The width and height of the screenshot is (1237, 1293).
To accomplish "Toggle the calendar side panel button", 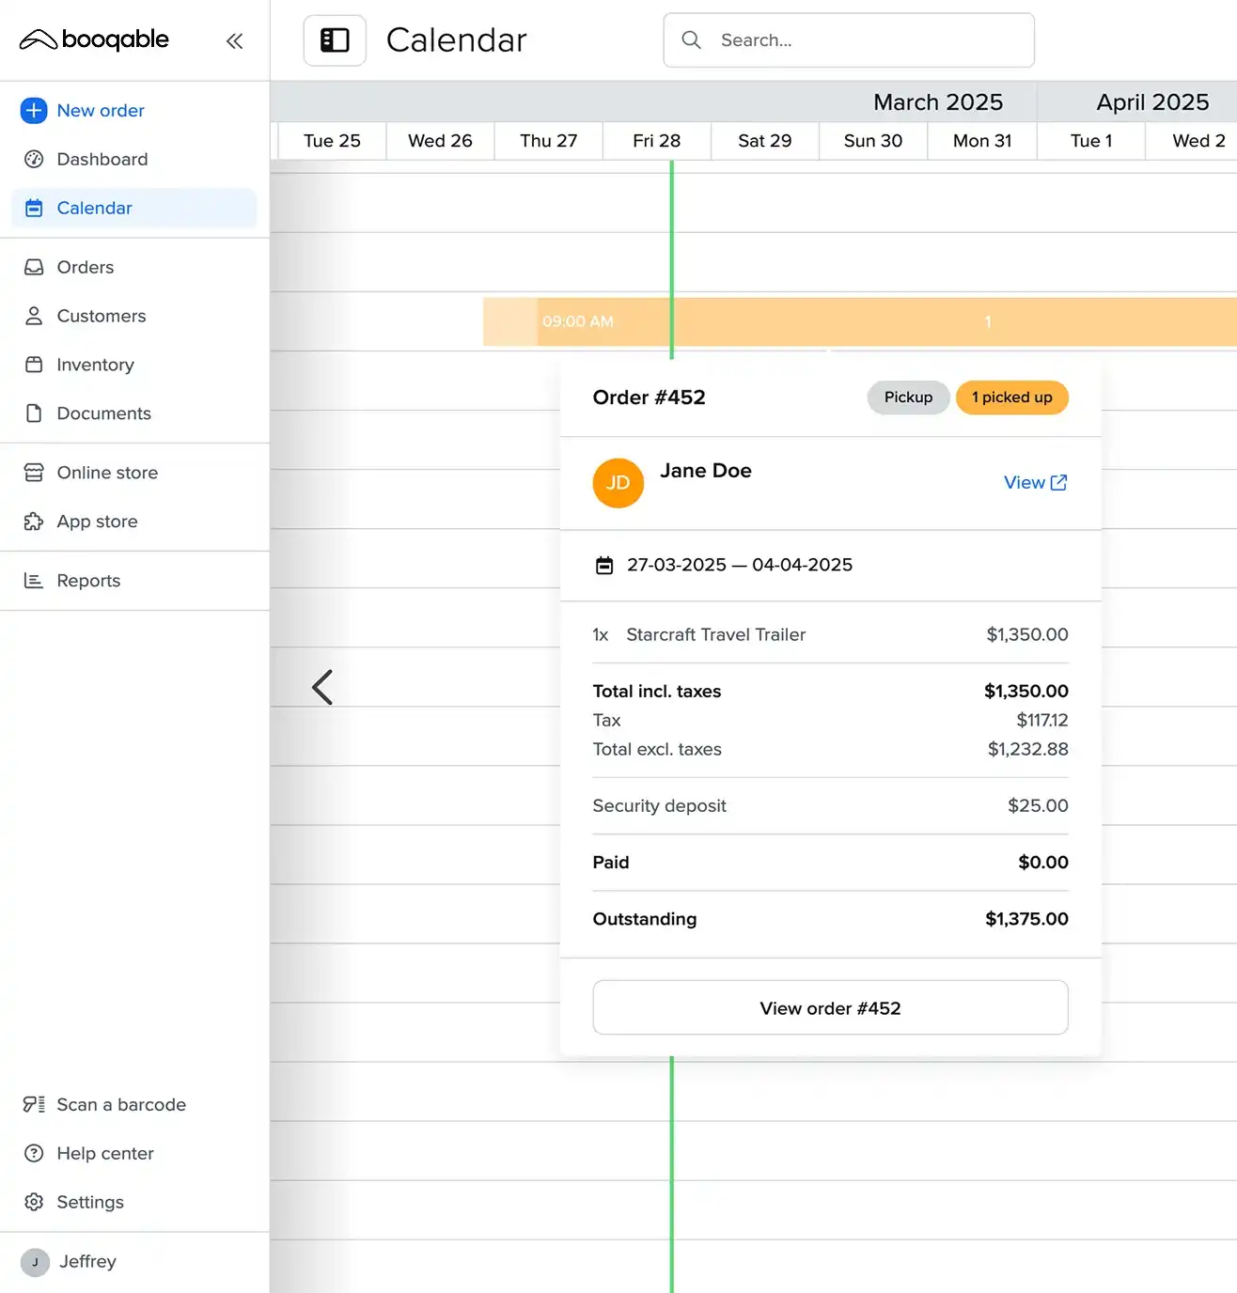I will [x=335, y=40].
